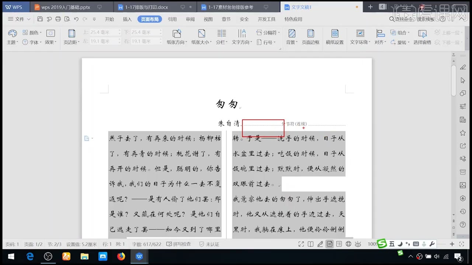The height and width of the screenshot is (265, 472).
Task: Open the sliders properties icon in right sidebar
Action: [463, 106]
